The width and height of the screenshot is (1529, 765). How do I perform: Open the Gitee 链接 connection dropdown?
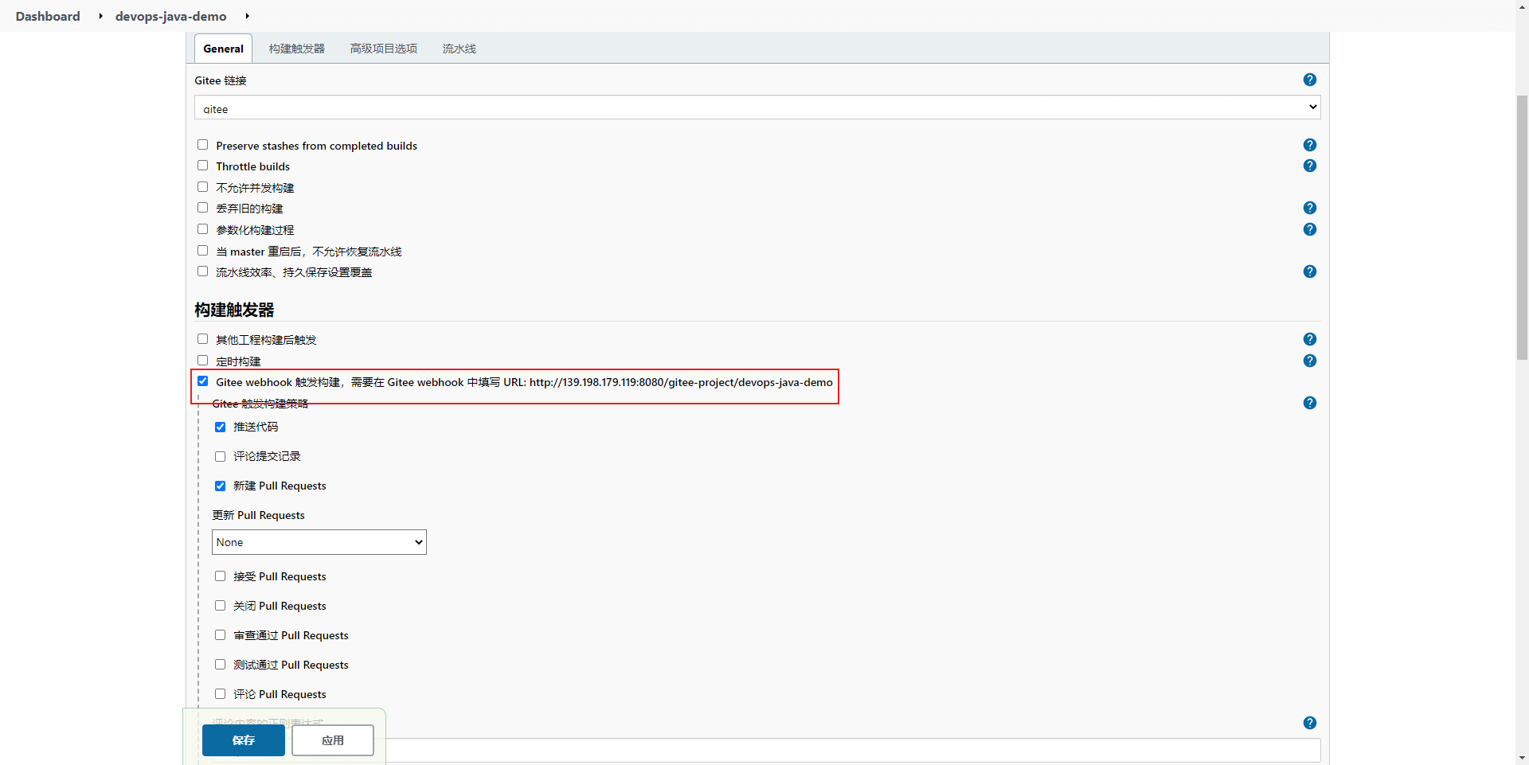coord(757,107)
